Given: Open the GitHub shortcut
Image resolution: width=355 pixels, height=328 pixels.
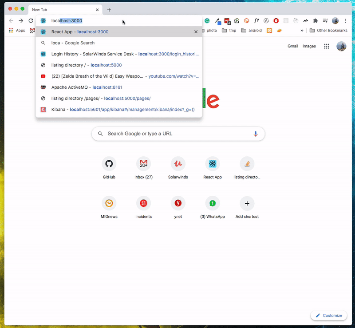Looking at the screenshot, I should tap(109, 168).
